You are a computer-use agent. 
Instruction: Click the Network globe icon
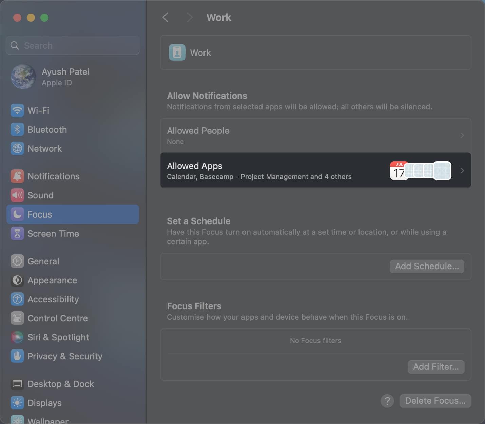(x=17, y=148)
